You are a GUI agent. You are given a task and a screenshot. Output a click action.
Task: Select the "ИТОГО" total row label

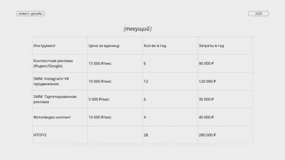click(x=40, y=135)
